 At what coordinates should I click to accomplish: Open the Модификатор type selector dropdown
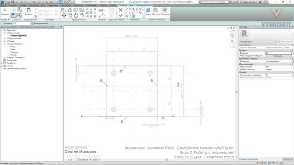pyautogui.click(x=258, y=42)
